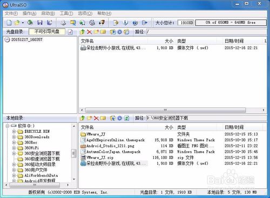Viewport: 270px width, 198px height.
Task: Go up one level in 光盘目录 toolbar
Action: pos(82,32)
